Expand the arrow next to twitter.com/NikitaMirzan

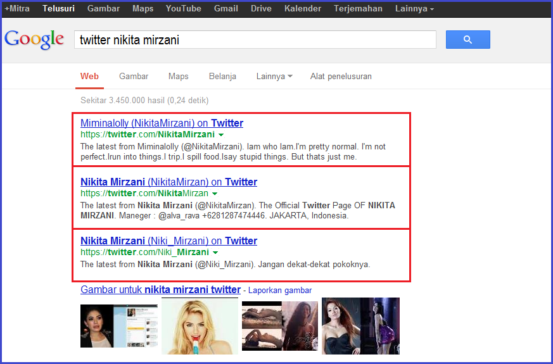[x=215, y=194]
